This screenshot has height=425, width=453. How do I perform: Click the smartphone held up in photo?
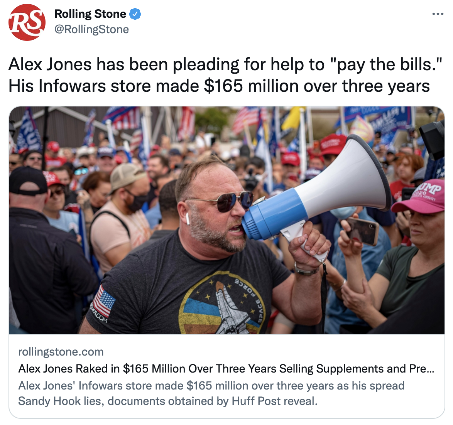(363, 231)
